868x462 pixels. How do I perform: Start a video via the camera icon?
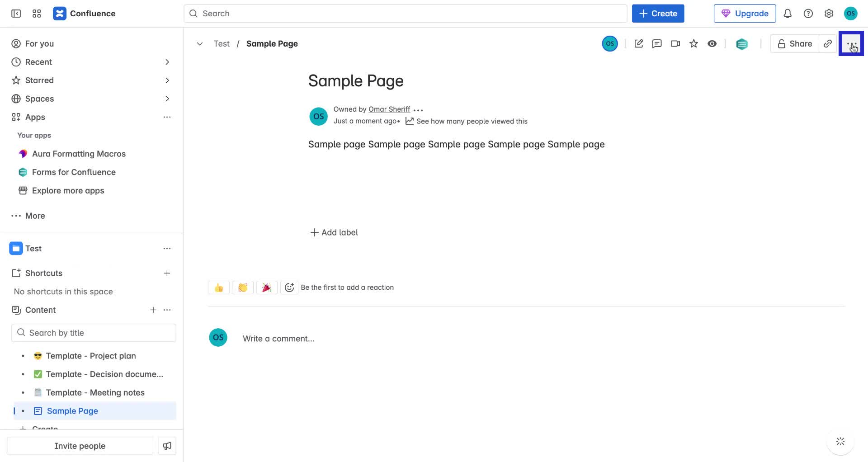pos(675,43)
